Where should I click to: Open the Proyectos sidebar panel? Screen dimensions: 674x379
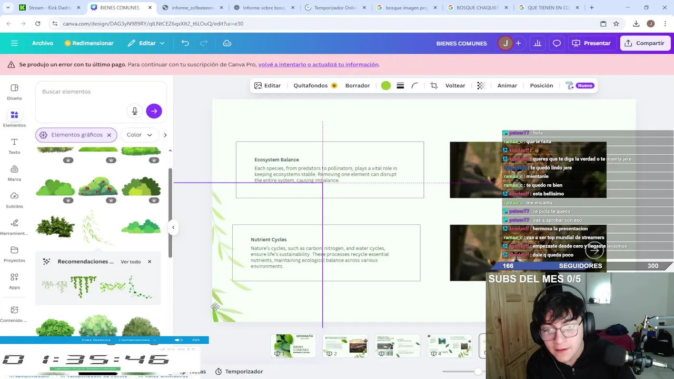tap(14, 254)
